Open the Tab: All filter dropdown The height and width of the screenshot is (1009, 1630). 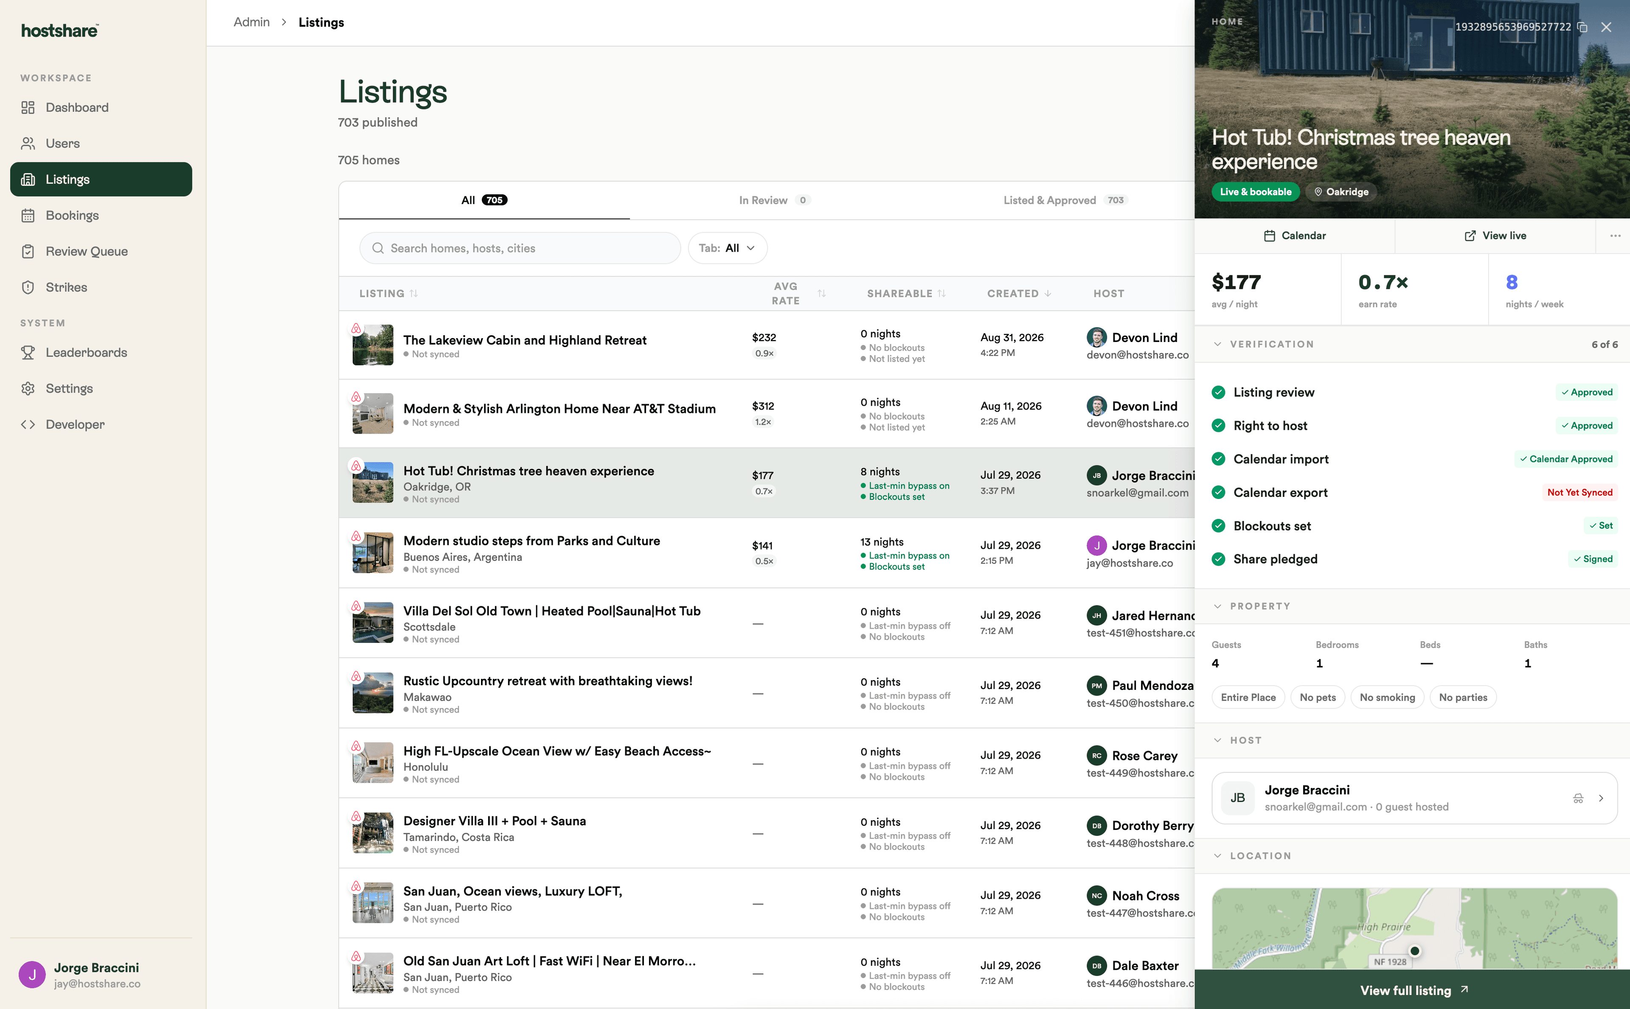tap(728, 248)
